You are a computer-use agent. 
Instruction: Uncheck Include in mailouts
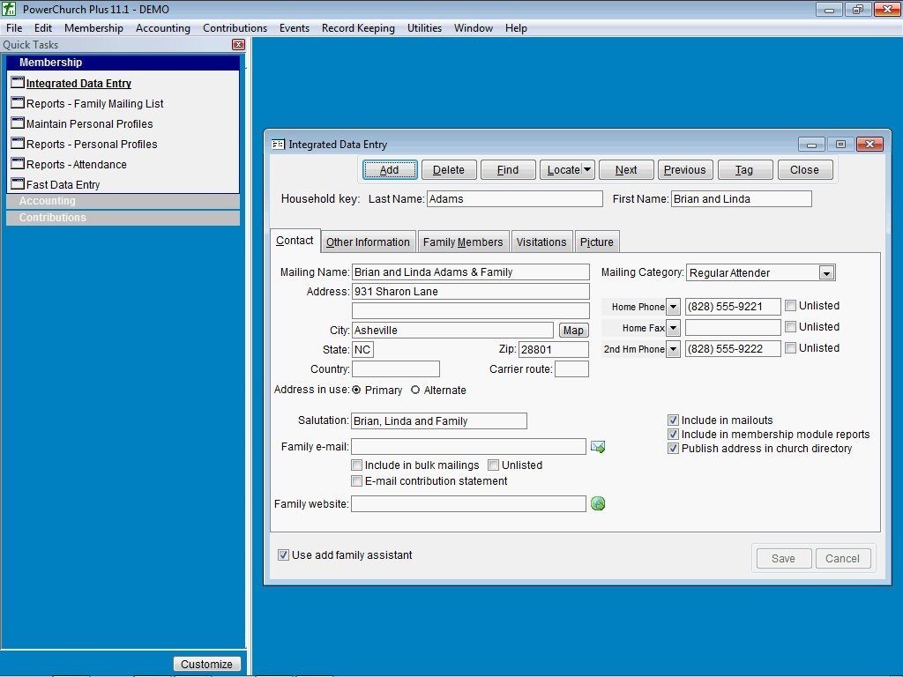pos(674,420)
